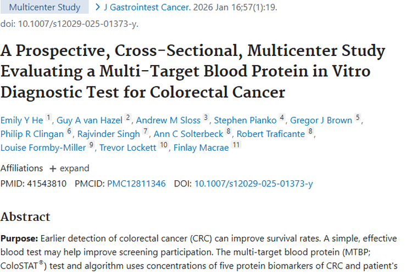Viewport: 412px width, 274px height.
Task: Open author Robert Traficante's link
Action: (270, 134)
